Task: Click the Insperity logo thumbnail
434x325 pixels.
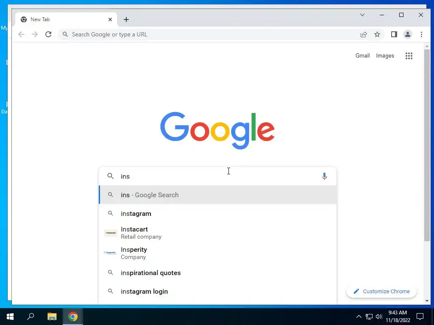Action: click(111, 253)
